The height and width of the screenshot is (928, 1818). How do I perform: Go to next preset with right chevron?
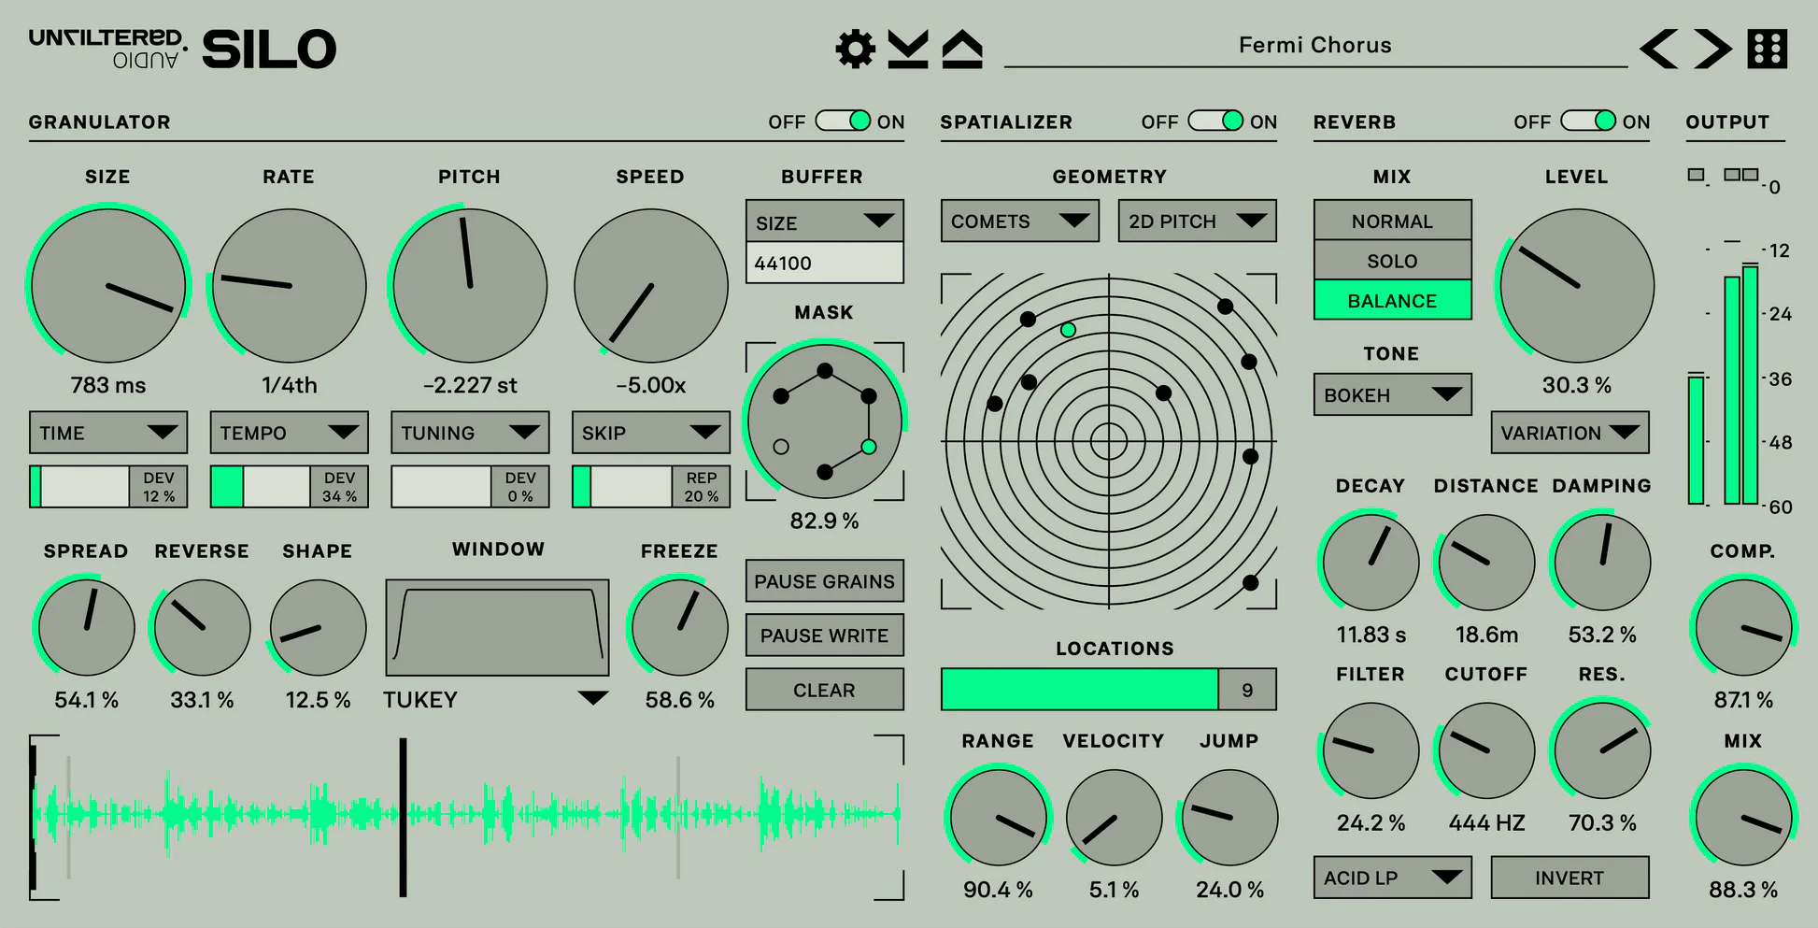point(1711,50)
